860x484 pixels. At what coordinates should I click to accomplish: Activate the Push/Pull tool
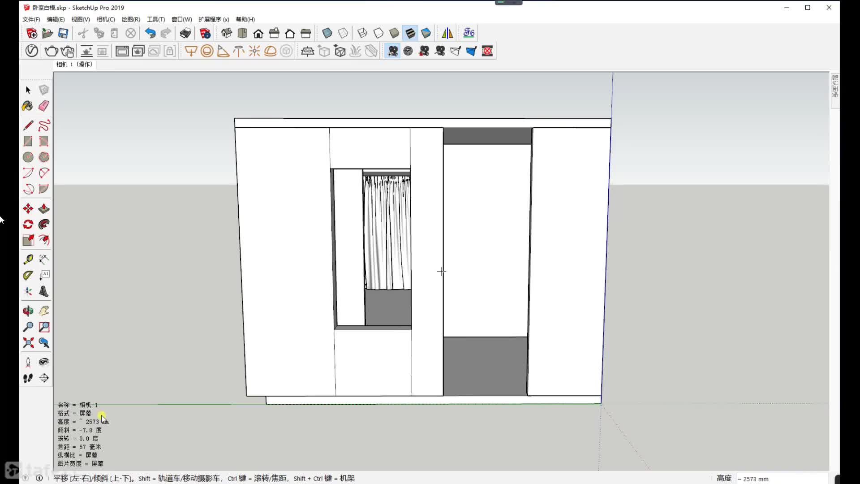coord(44,209)
